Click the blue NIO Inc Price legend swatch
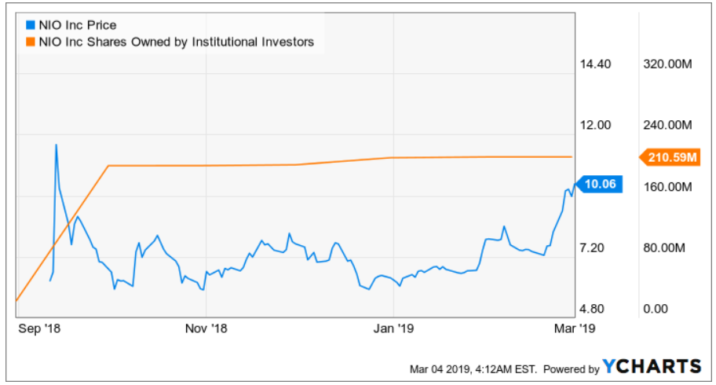Screen dimensions: 716x385 click(x=29, y=26)
